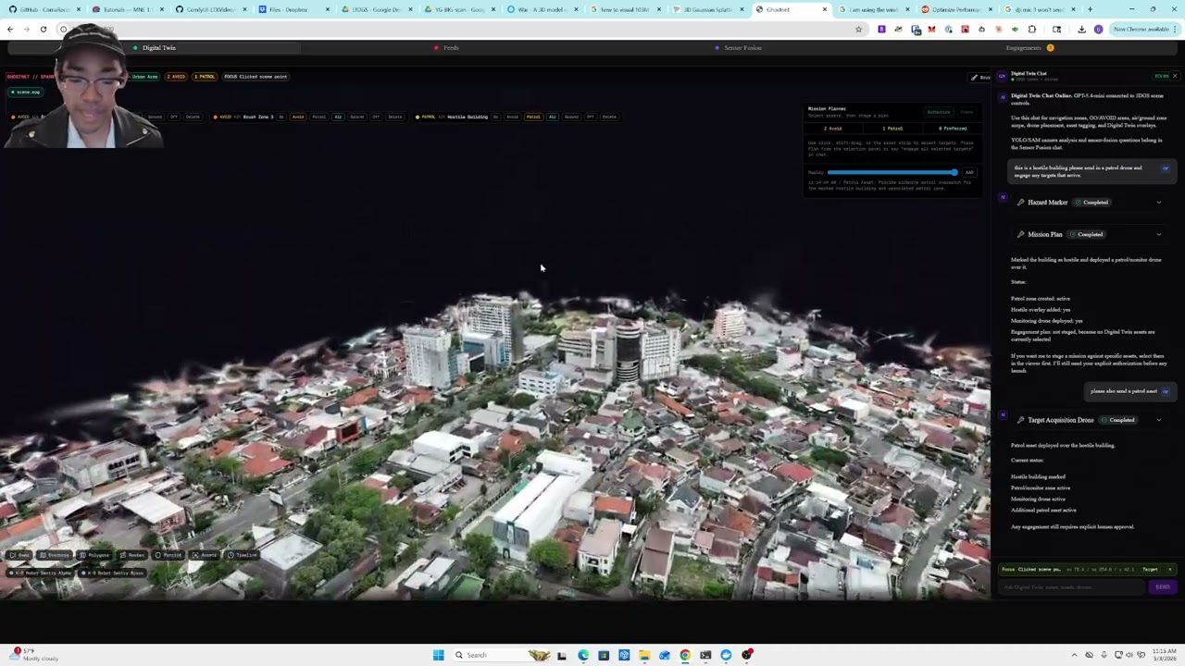Open the Sensor Fusion tab
1185x666 pixels.
pos(738,48)
